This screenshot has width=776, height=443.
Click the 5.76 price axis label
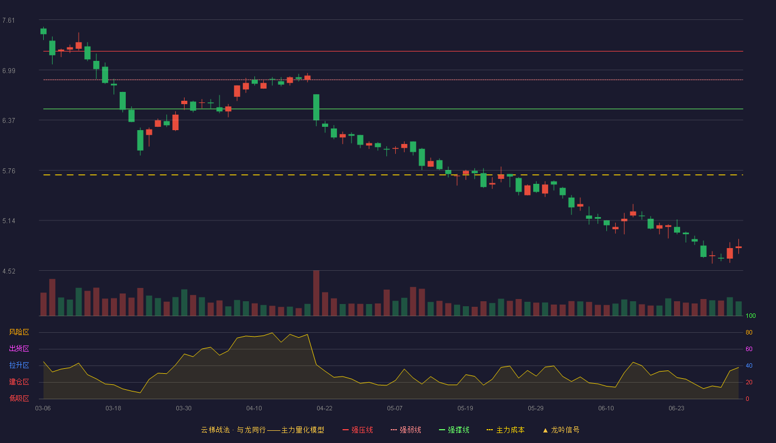(x=8, y=171)
